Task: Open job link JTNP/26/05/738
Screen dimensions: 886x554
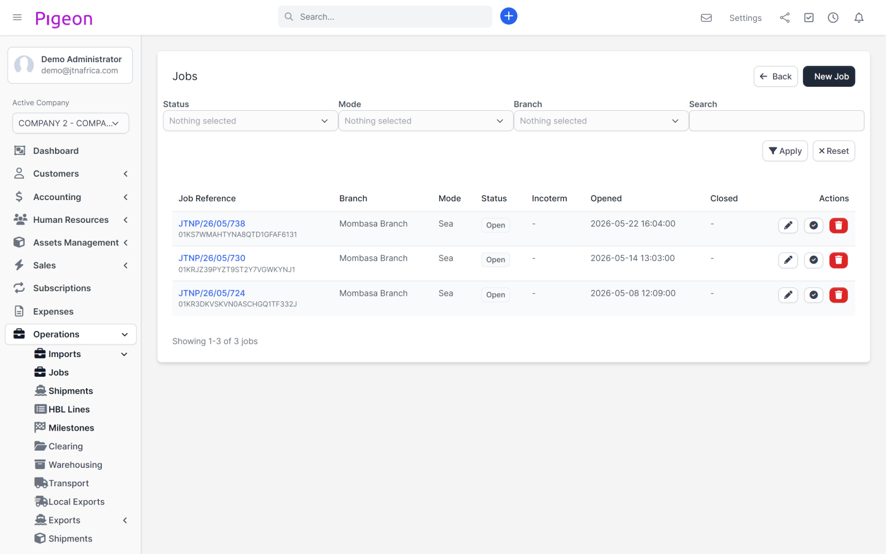Action: click(211, 223)
